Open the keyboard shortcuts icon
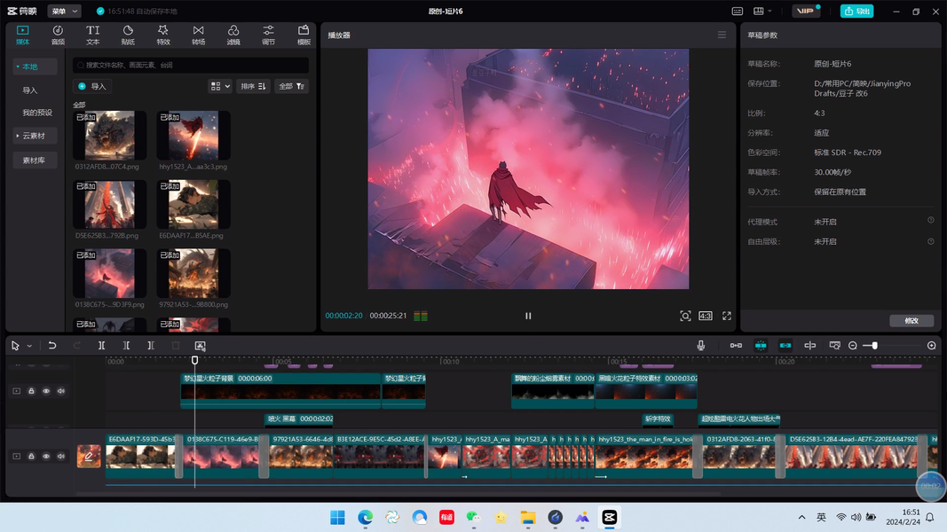 (737, 11)
